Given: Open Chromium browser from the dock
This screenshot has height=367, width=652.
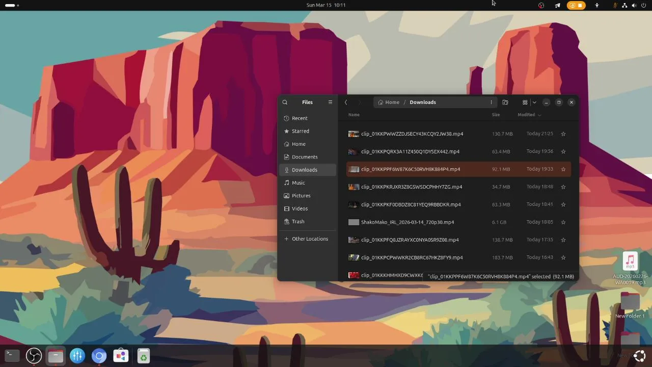Looking at the screenshot, I should 99,356.
